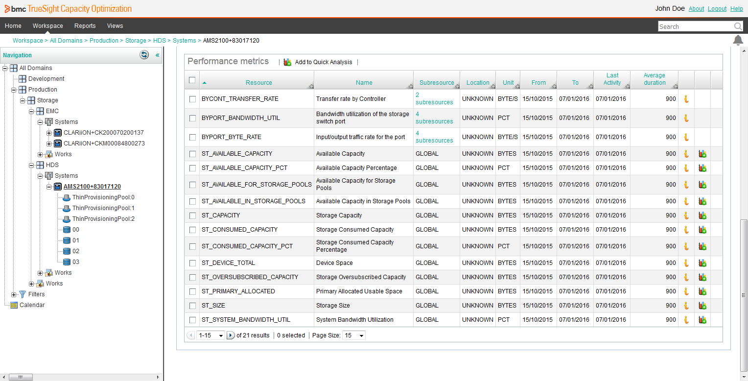Image resolution: width=748 pixels, height=381 pixels.
Task: Check the BYPORT_BYTE_RATE row checkbox
Action: tap(192, 137)
